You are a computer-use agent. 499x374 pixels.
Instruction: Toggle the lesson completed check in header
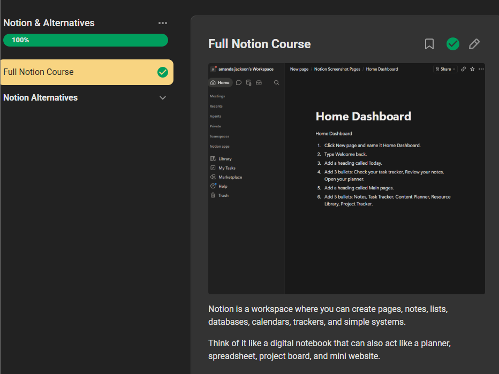pyautogui.click(x=452, y=44)
